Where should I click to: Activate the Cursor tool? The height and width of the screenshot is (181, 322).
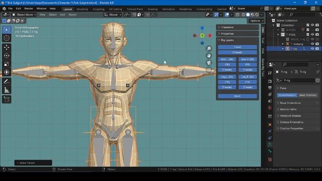click(x=7, y=38)
